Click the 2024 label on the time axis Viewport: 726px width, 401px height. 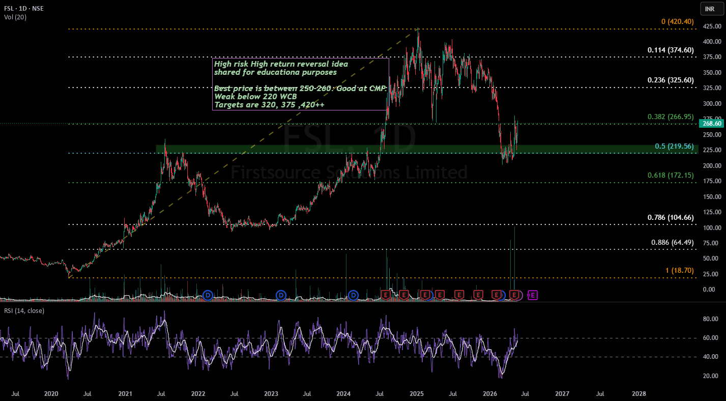[x=344, y=393]
